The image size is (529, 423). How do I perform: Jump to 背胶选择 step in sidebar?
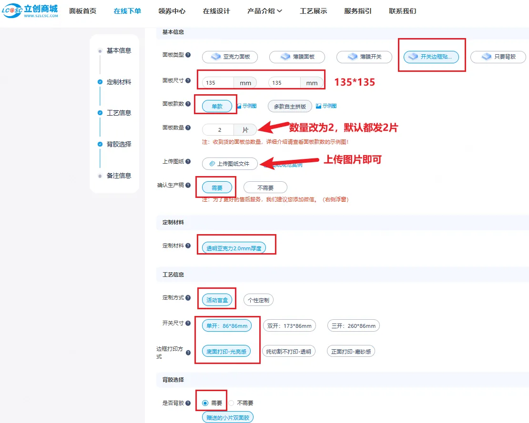click(x=119, y=144)
